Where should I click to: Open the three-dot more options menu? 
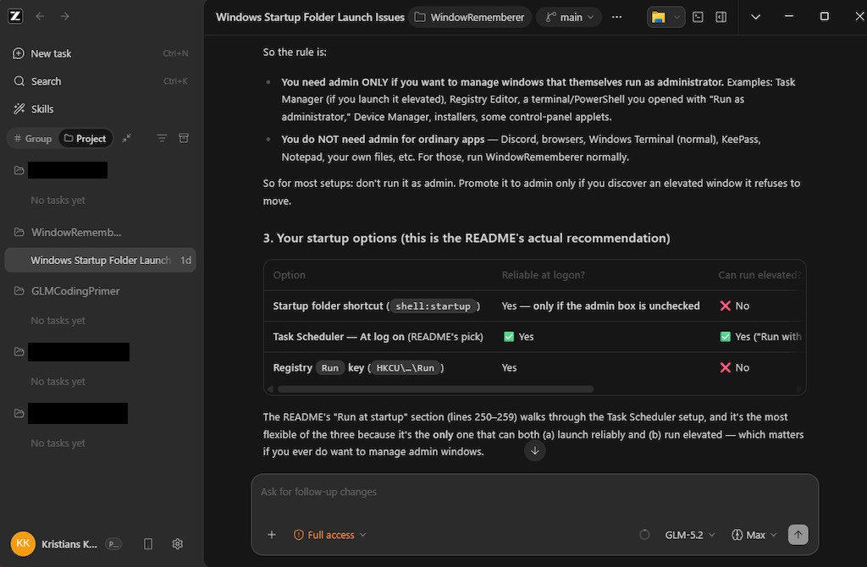[617, 17]
